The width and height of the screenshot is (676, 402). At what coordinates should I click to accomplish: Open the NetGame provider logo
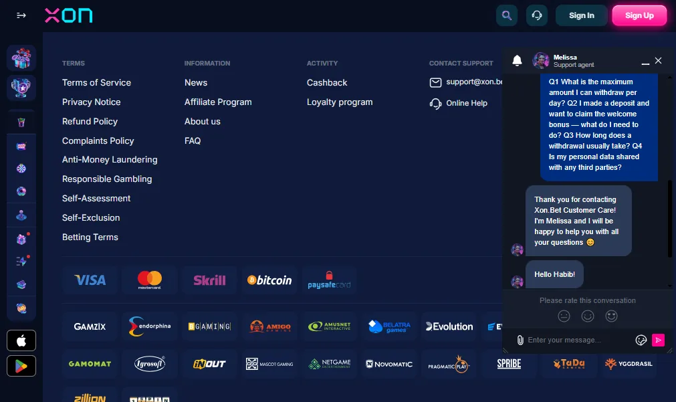pos(330,364)
